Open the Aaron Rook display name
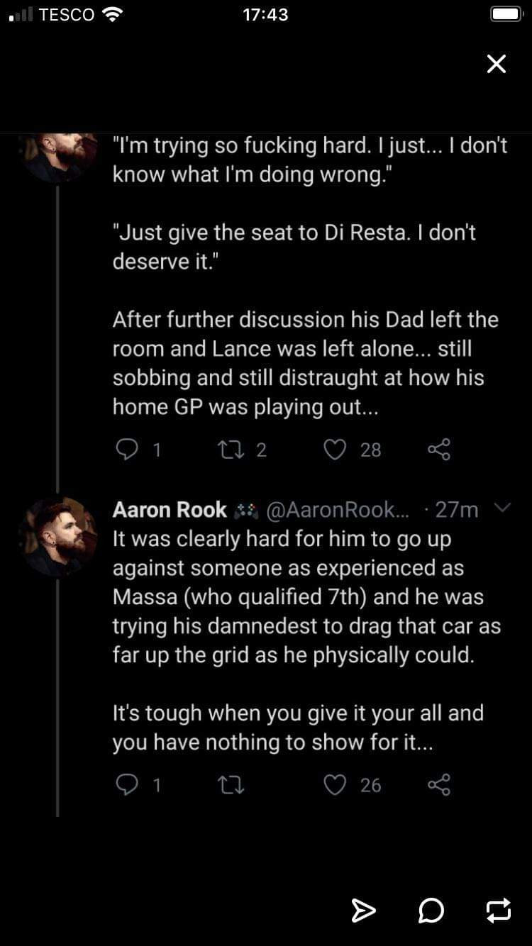This screenshot has height=946, width=532. coord(170,510)
